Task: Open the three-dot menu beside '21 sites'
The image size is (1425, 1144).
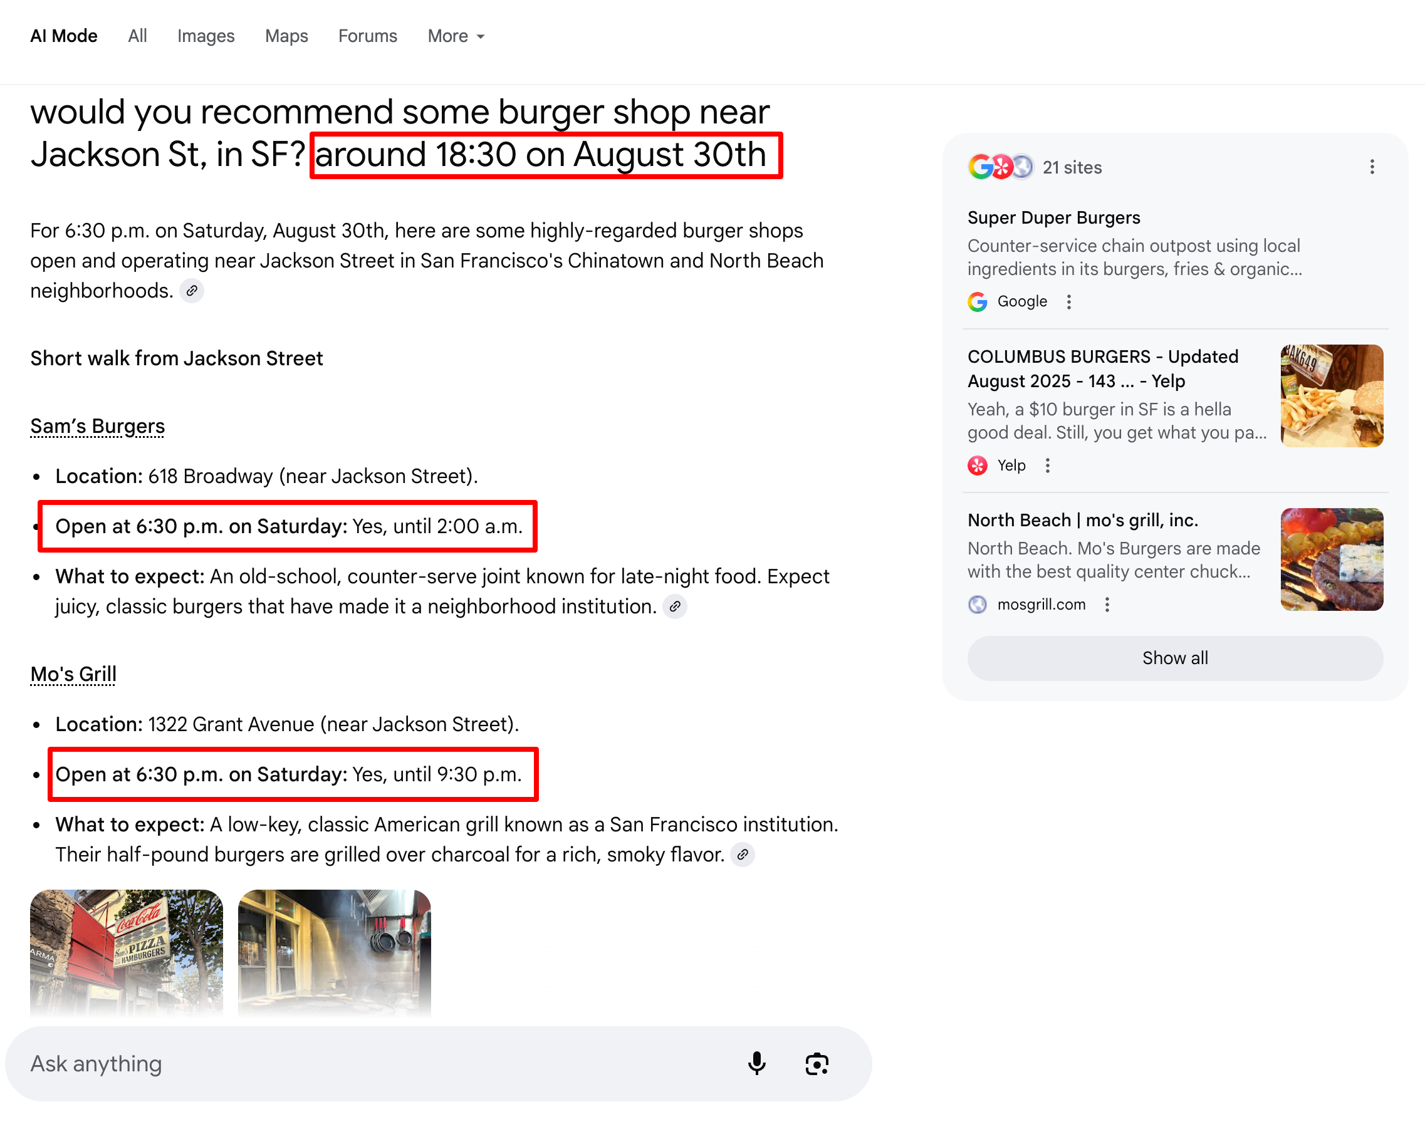Action: [1372, 167]
